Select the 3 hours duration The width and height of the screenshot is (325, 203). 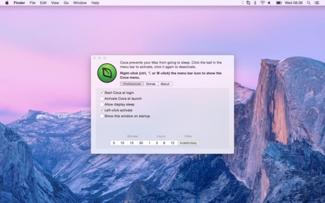(x=157, y=143)
